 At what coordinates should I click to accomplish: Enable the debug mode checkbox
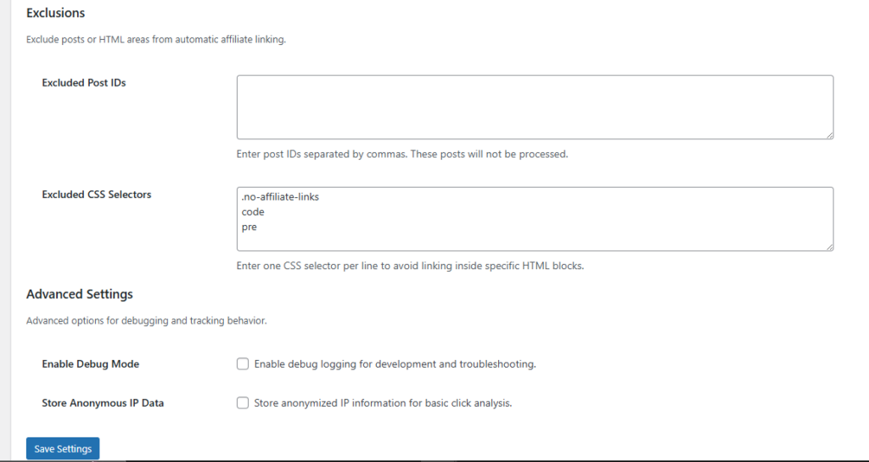click(243, 364)
